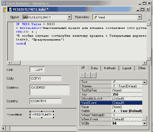The image size is (153, 132).
Task: Maximize the YCREDITLIMIT1.Valid code window
Action: (x=143, y=9)
